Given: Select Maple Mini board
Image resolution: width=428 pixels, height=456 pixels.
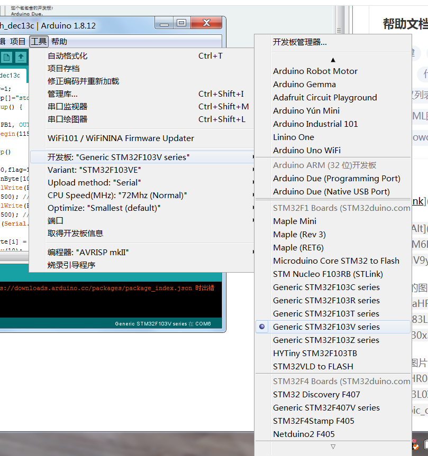Looking at the screenshot, I should pyautogui.click(x=333, y=221).
